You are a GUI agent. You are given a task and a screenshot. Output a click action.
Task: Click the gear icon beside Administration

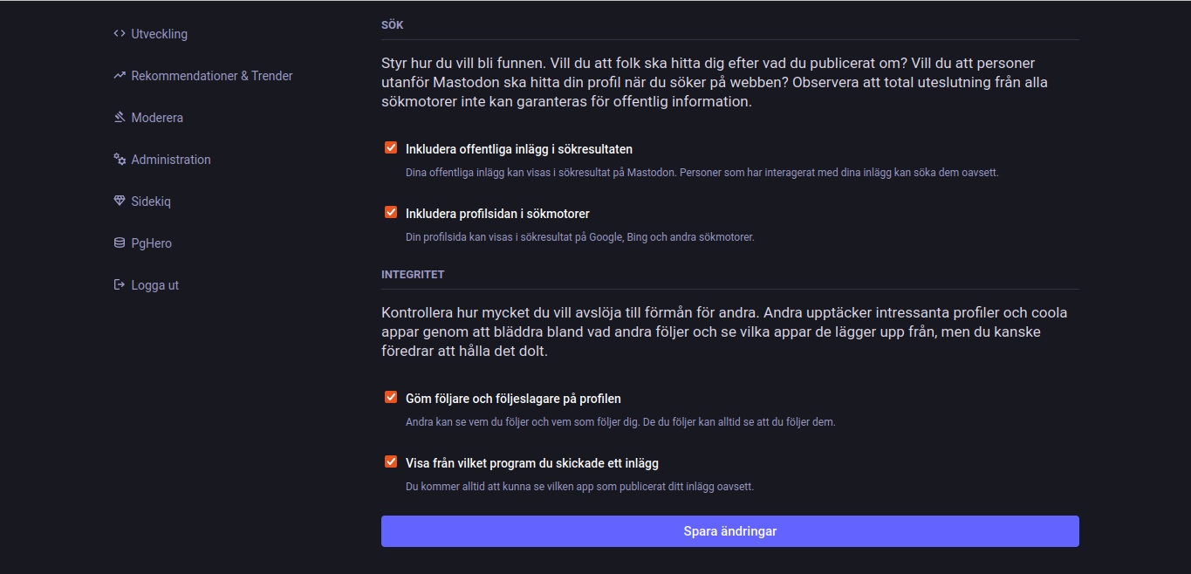point(119,159)
